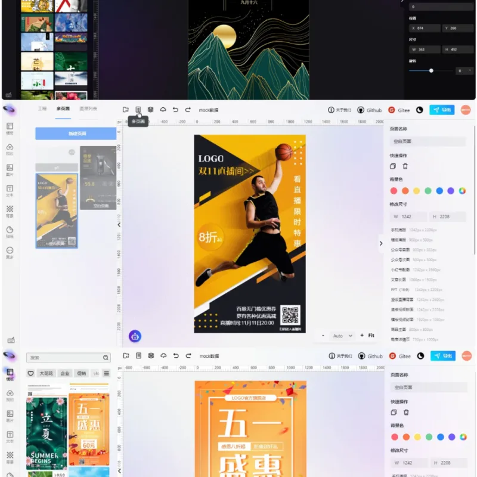Open Auto zoom dropdown in middle editor
The height and width of the screenshot is (477, 477).
click(x=342, y=336)
